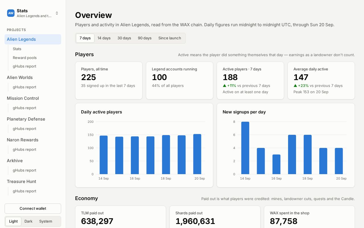Click the green +23% change indicator
Image resolution: width=364 pixels, height=228 pixels.
pos(301,85)
